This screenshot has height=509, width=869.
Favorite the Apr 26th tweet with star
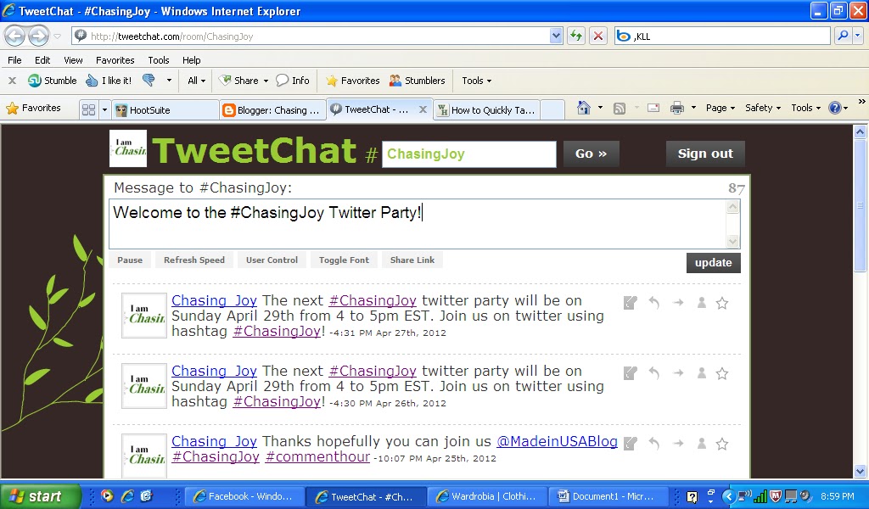pos(722,373)
